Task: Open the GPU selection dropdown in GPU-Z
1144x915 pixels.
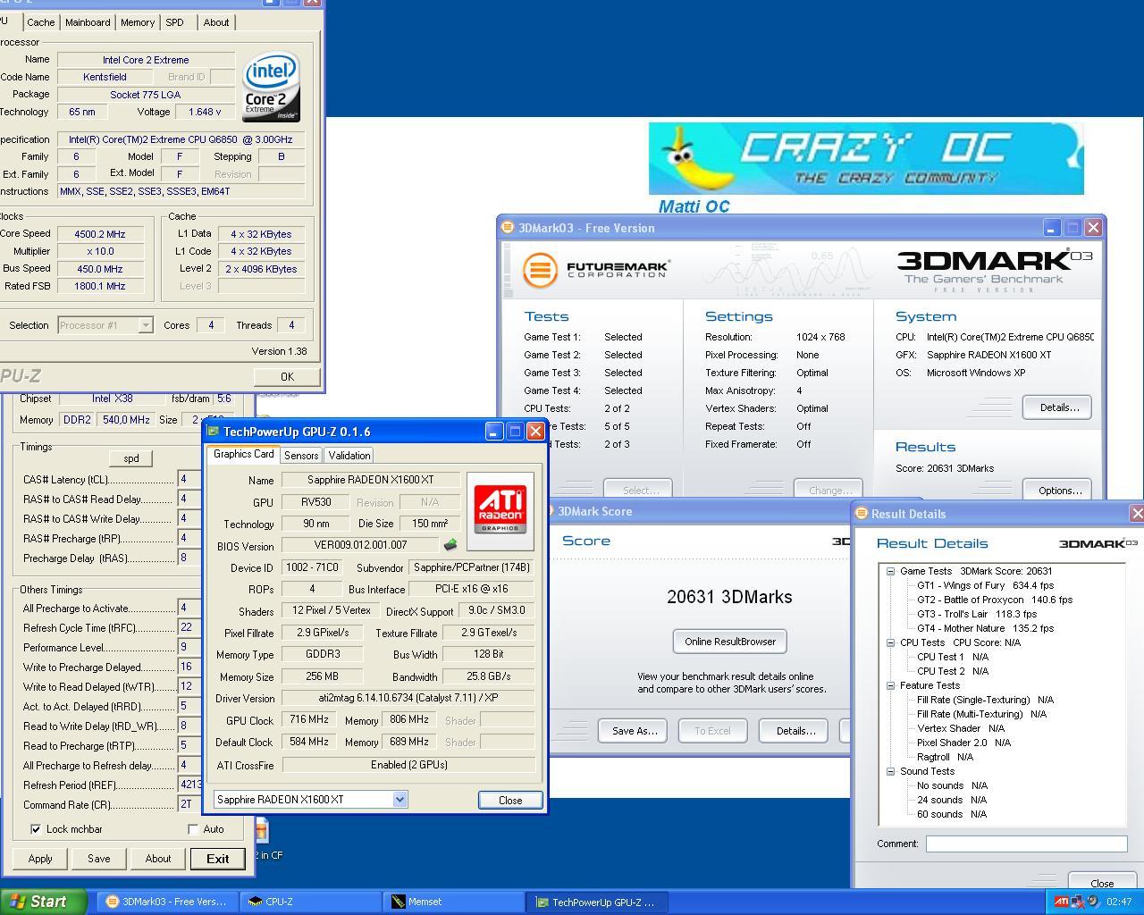Action: [x=400, y=800]
